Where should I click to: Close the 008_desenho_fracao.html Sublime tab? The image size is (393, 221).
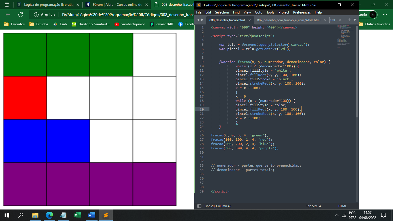tap(250, 20)
